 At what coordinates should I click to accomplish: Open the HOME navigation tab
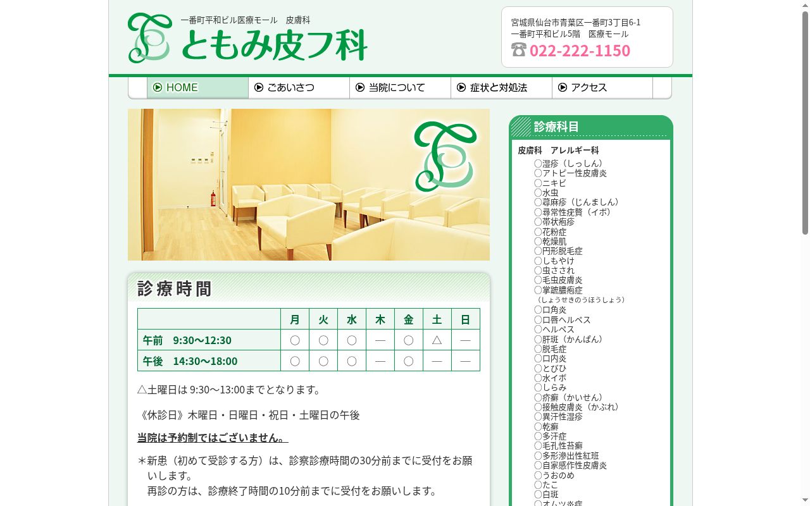(x=197, y=88)
